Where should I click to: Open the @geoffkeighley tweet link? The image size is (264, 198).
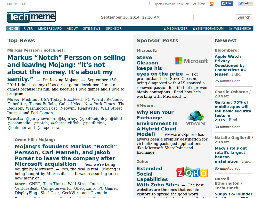coord(93,119)
